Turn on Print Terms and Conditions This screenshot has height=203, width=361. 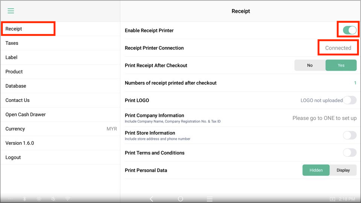(350, 152)
